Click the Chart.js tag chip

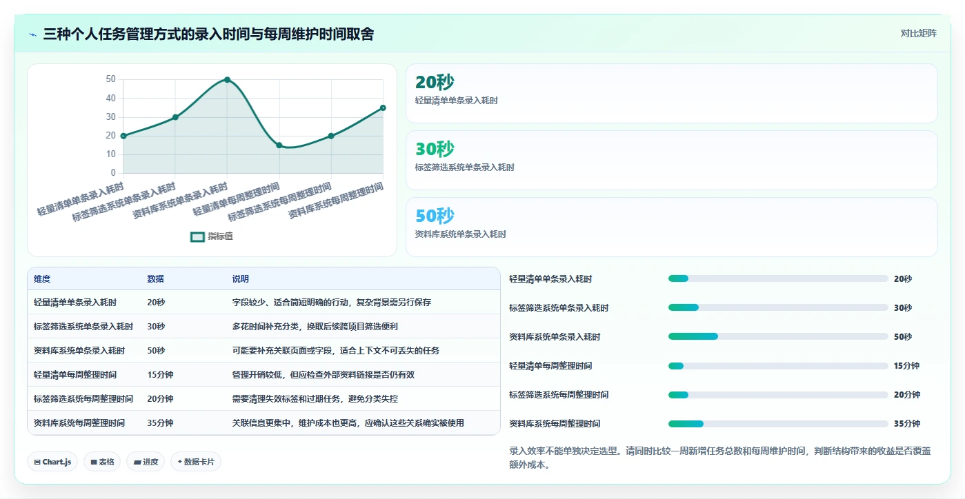point(52,462)
